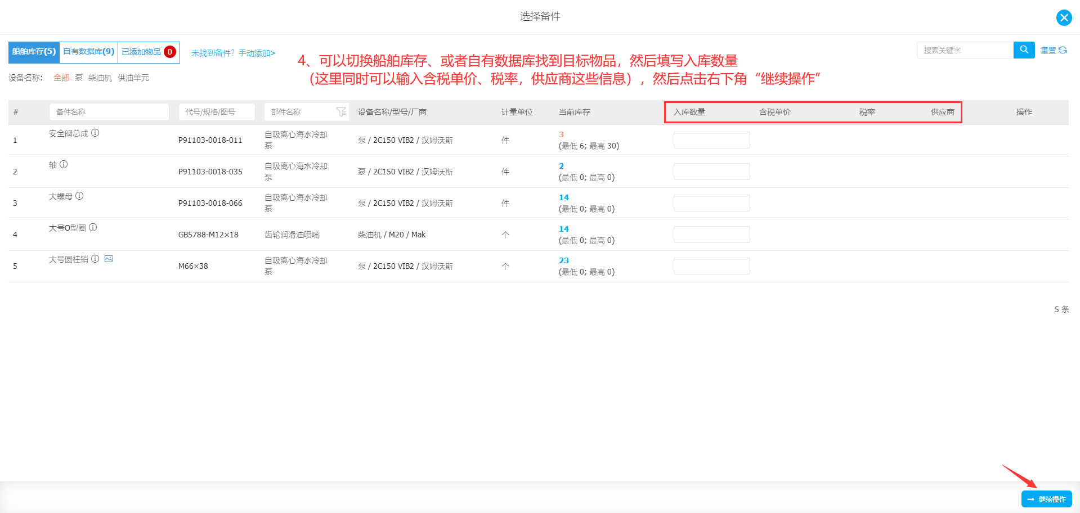
Task: Click the 操作 column header
Action: coord(1024,112)
